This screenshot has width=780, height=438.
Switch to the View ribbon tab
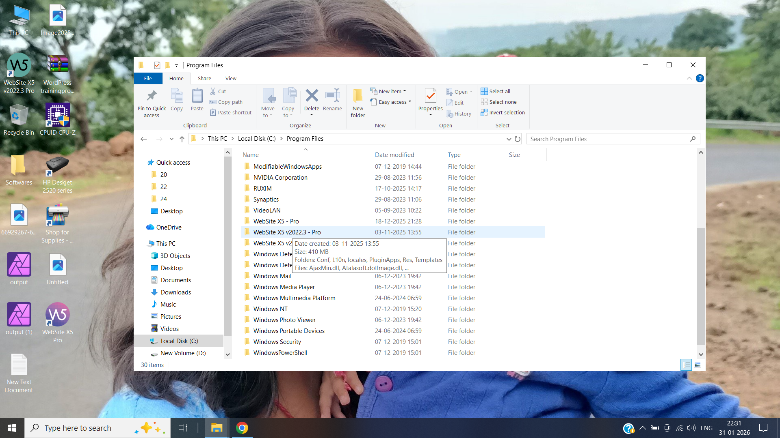pos(231,78)
